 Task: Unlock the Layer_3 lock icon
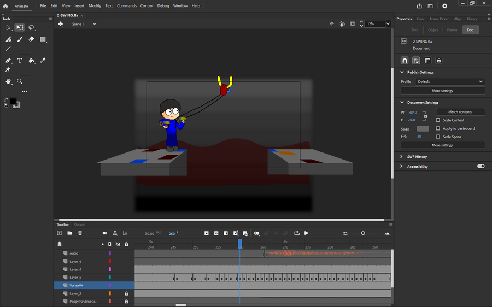pos(126,293)
